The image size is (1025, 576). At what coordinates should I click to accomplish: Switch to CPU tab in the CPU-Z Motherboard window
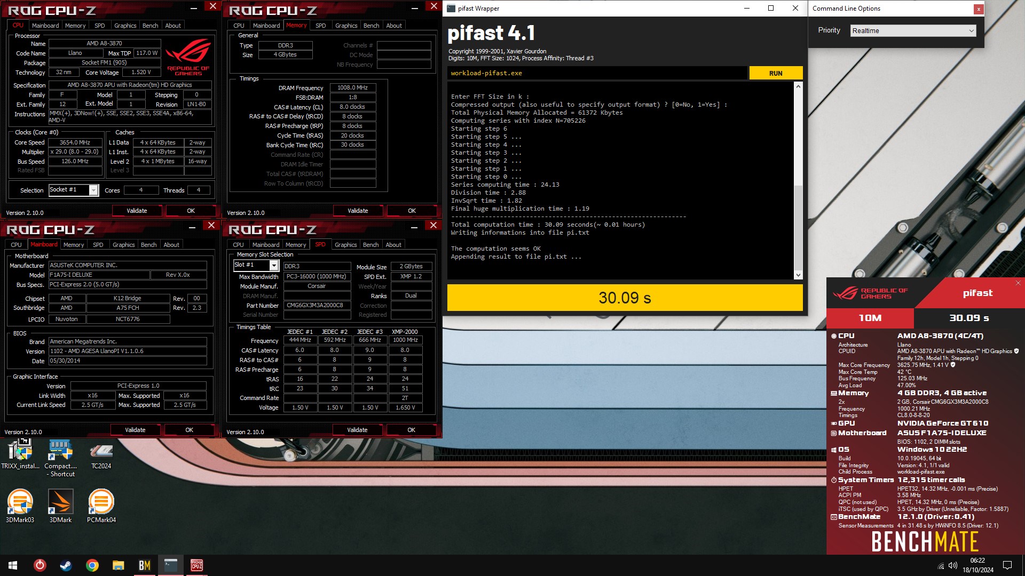point(17,245)
